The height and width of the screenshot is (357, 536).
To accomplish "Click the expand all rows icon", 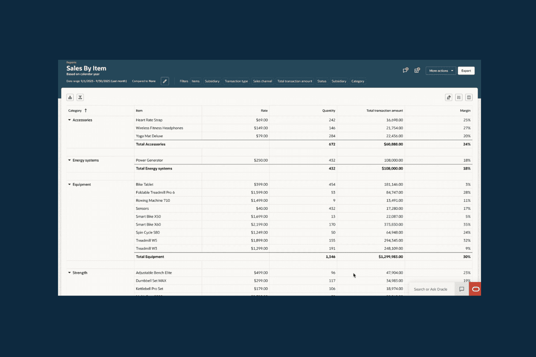I will (70, 97).
